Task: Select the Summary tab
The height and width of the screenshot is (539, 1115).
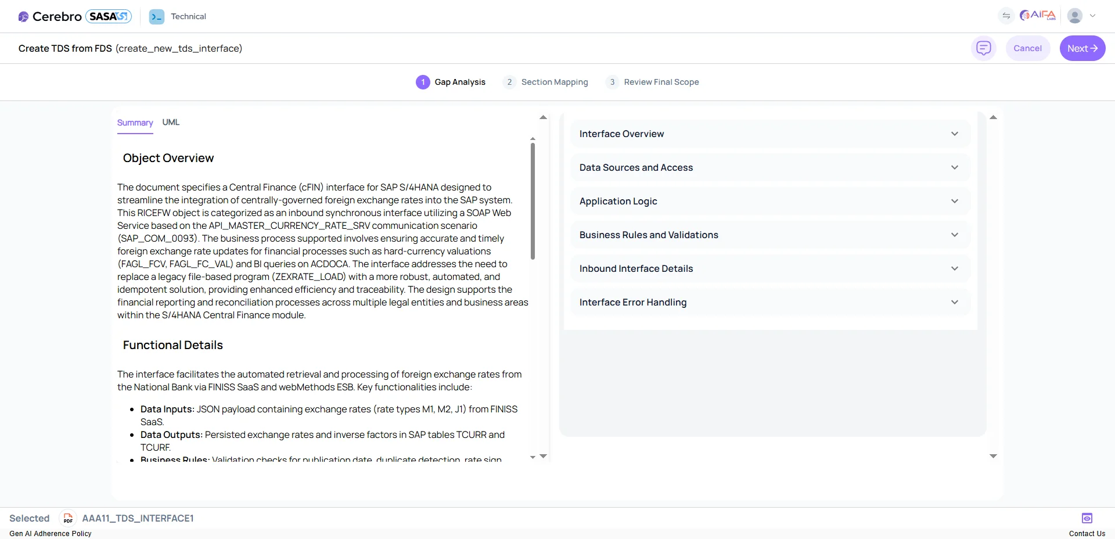Action: [135, 123]
